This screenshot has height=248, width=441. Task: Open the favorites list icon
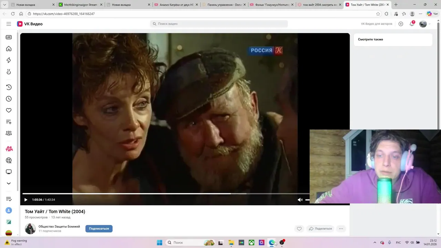coord(404,14)
